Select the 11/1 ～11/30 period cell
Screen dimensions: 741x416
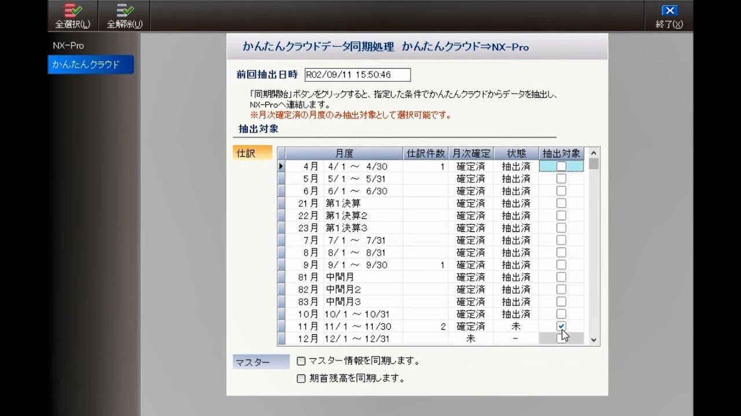coord(363,326)
